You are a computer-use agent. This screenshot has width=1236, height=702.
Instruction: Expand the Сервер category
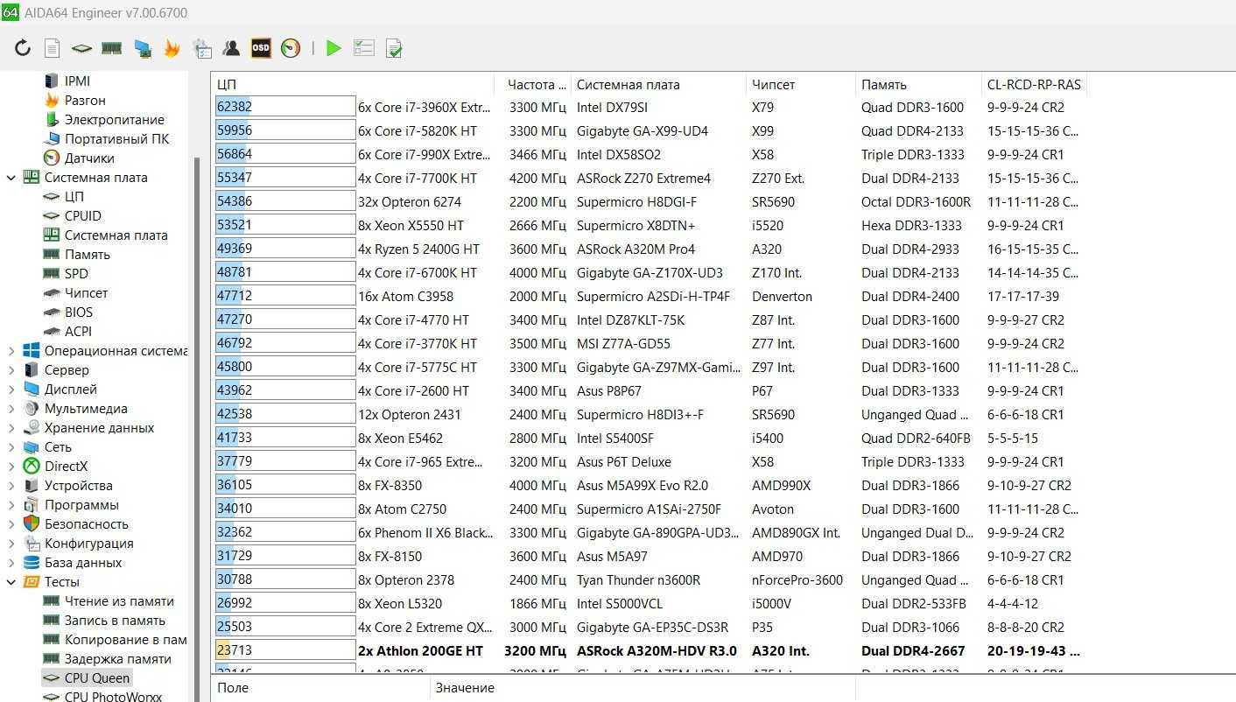tap(11, 369)
